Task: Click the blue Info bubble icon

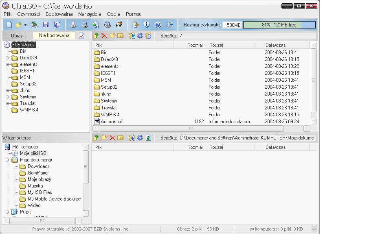Action: (x=147, y=25)
